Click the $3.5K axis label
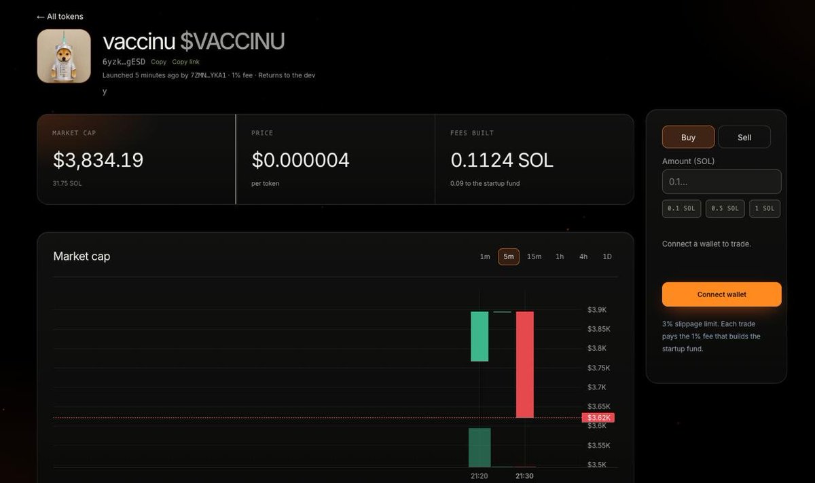 pos(597,465)
